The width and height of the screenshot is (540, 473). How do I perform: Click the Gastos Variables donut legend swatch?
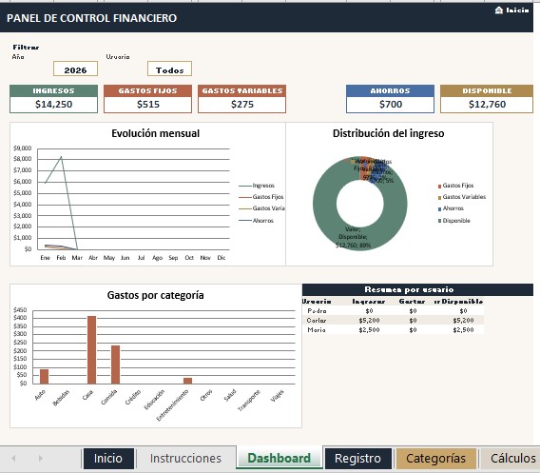pos(439,198)
